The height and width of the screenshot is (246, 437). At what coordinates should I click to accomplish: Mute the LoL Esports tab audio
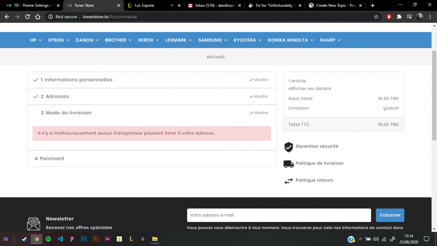coord(172,5)
